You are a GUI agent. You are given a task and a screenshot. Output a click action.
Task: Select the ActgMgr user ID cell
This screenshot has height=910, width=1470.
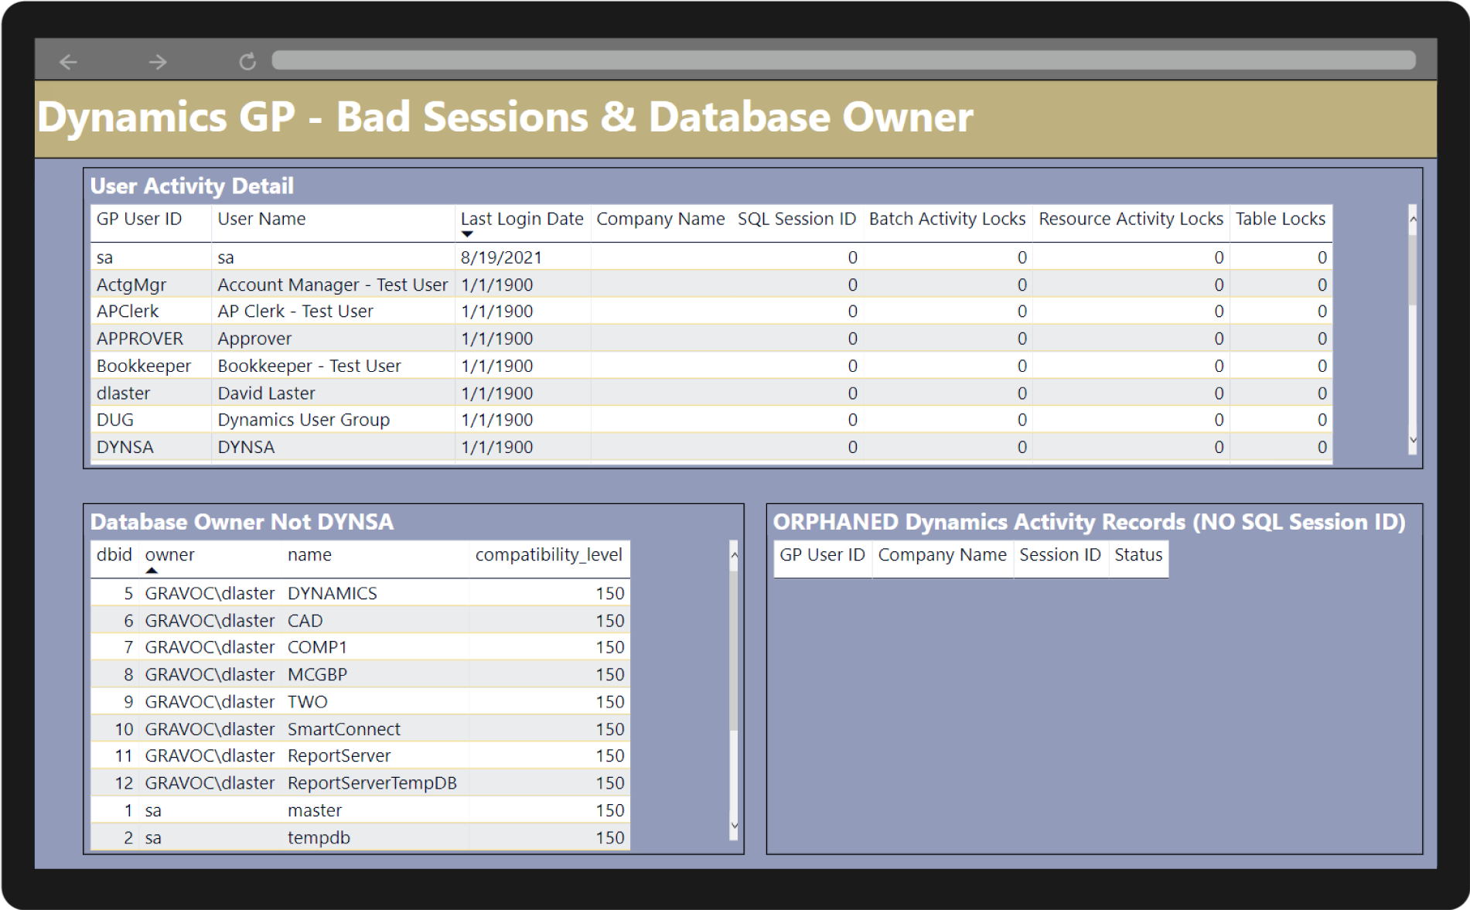coord(131,285)
